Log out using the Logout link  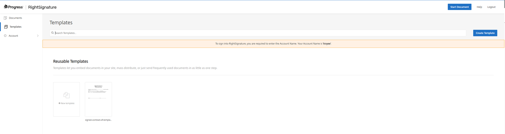click(491, 7)
